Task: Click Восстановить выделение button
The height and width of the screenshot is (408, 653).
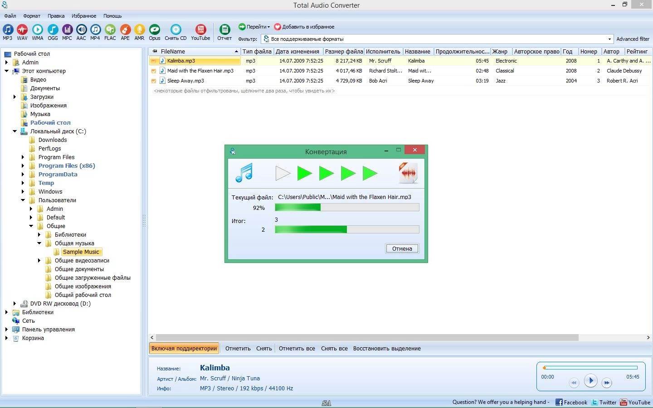Action: (387, 349)
